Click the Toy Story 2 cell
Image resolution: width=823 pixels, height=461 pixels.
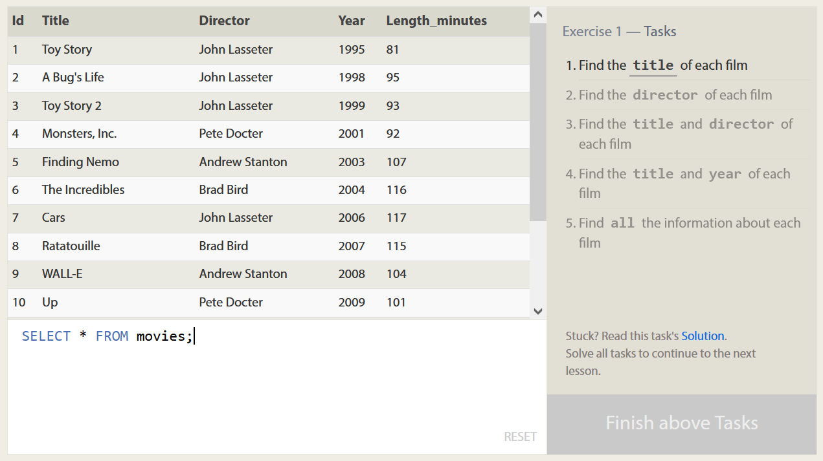tap(71, 105)
